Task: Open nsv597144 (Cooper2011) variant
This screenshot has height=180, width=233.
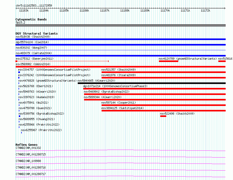Action: pyautogui.click(x=119, y=103)
